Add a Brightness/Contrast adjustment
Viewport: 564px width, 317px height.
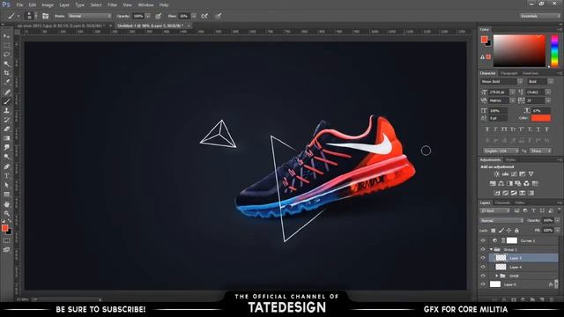497,174
